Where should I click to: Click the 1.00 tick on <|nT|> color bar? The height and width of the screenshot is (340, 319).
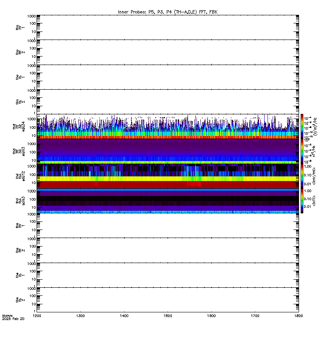308,191
